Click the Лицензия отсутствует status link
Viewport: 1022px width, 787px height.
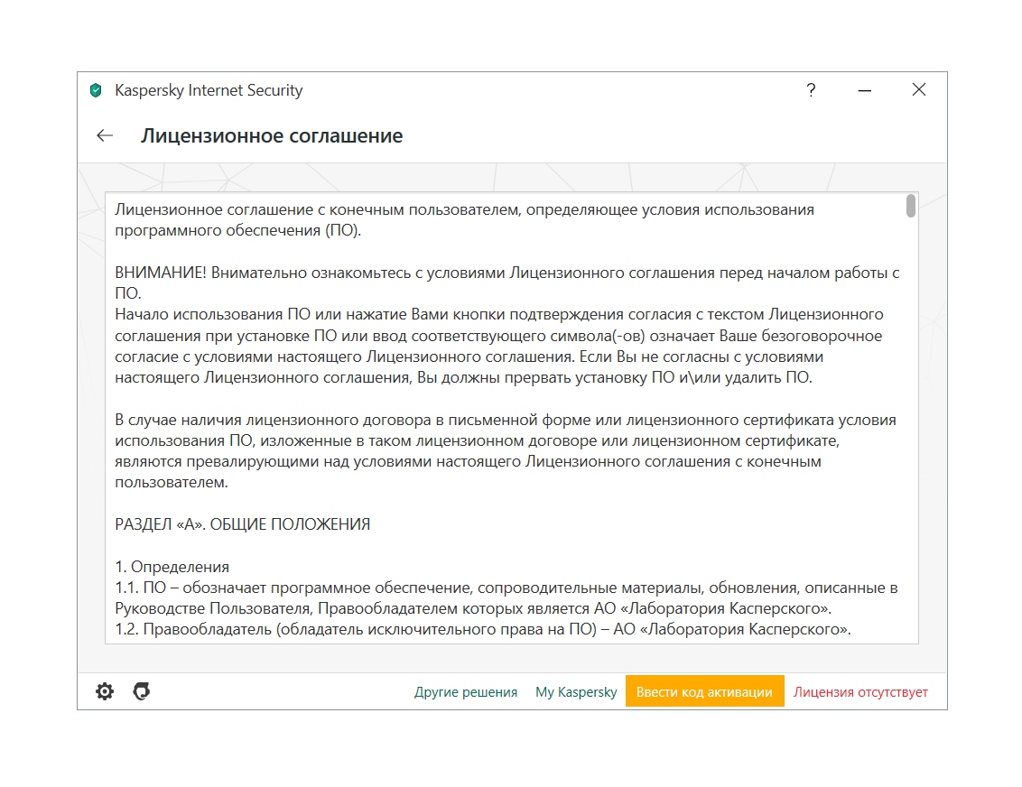click(x=860, y=692)
